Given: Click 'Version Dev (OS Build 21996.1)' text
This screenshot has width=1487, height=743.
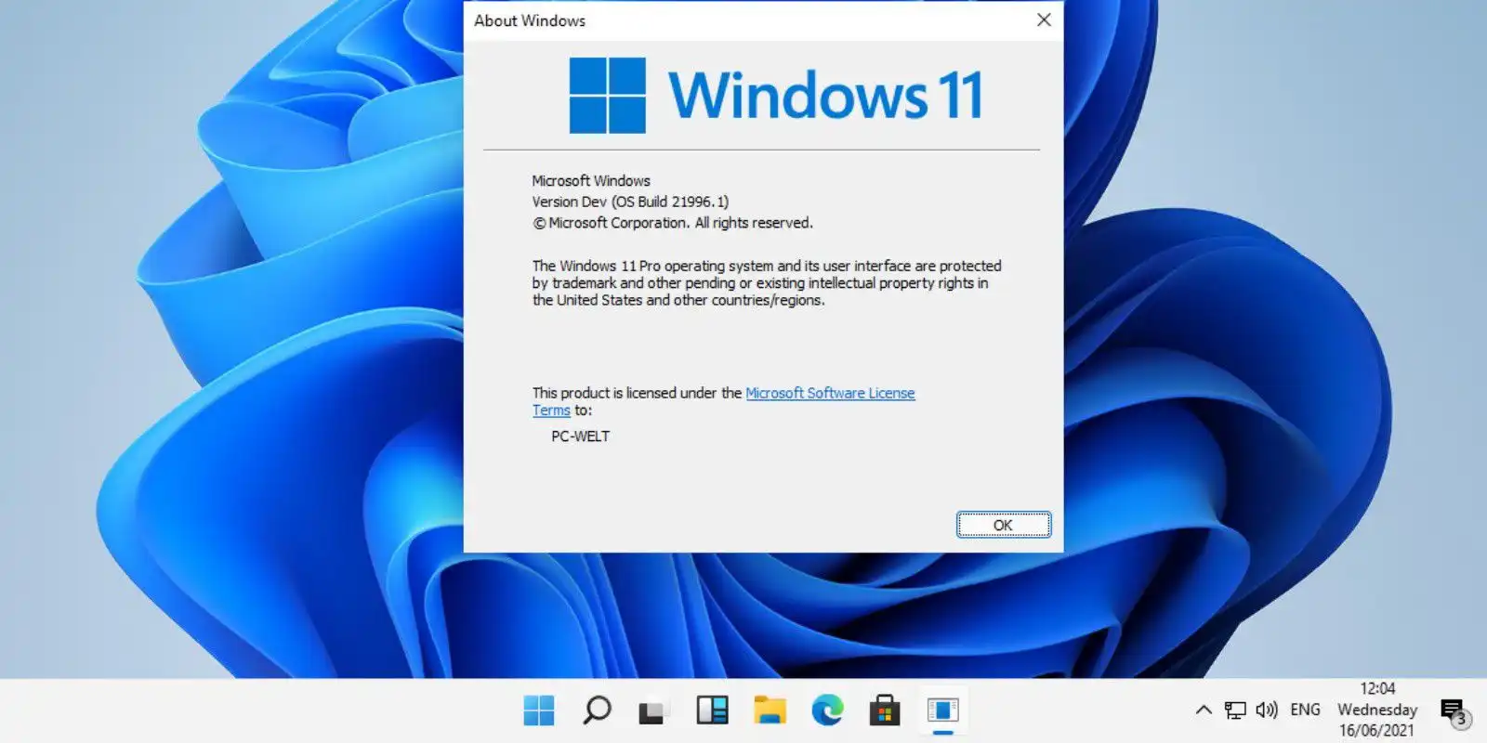Looking at the screenshot, I should click(x=630, y=202).
